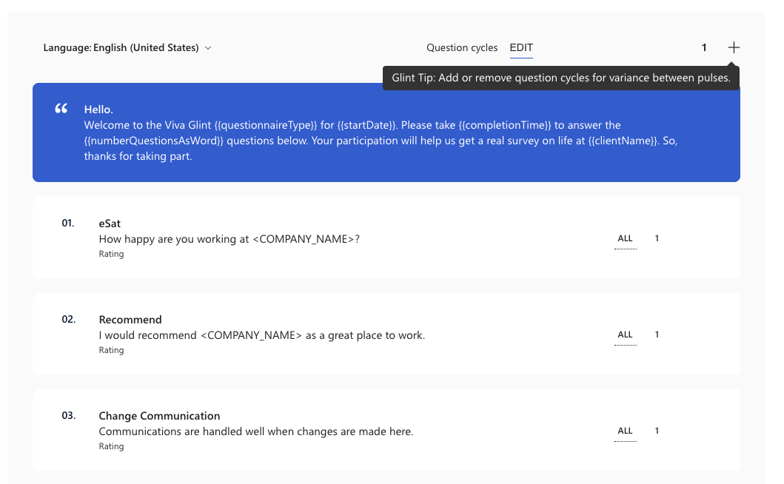Select the Recommend question heading
Image resolution: width=784 pixels, height=484 pixels.
pyautogui.click(x=130, y=320)
